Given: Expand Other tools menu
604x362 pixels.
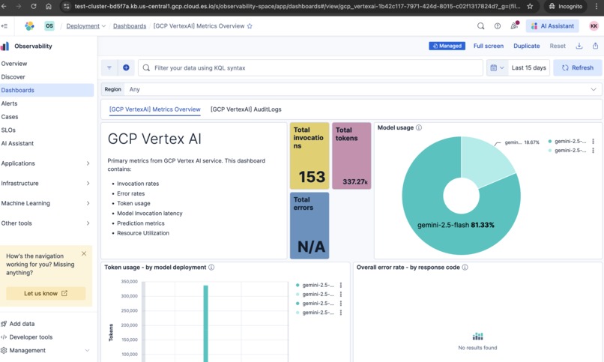Looking at the screenshot, I should tap(88, 223).
